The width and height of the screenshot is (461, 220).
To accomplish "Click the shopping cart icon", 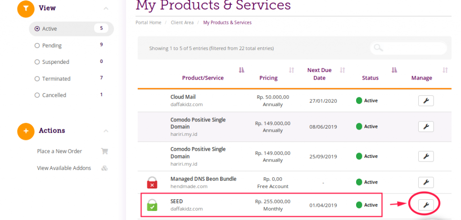I will coord(104,151).
